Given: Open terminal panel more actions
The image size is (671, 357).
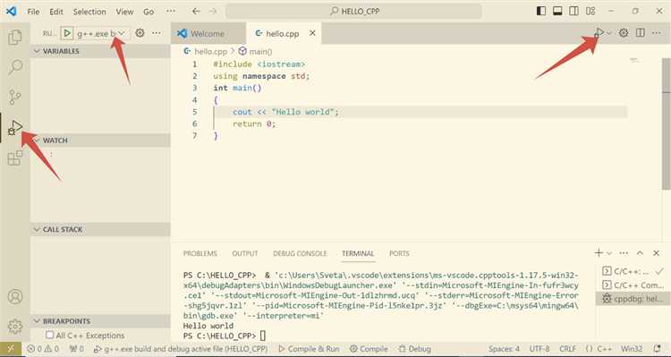Looking at the screenshot, I should point(624,253).
